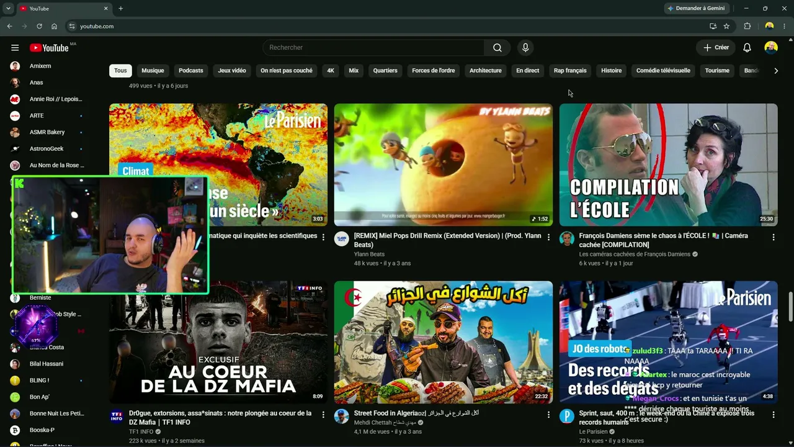Play the Au Coeur de la DZ Mafia thumbnail
794x447 pixels.
click(x=218, y=342)
